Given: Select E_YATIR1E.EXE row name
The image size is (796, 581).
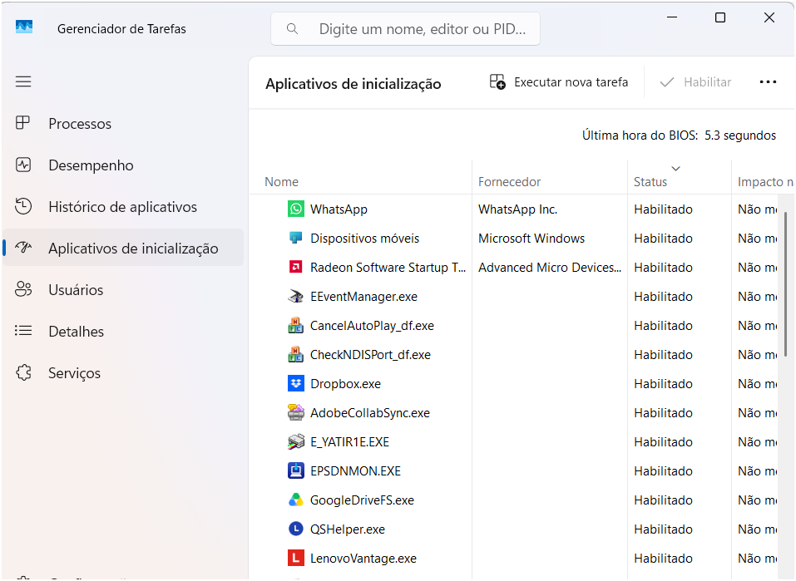Looking at the screenshot, I should [349, 442].
